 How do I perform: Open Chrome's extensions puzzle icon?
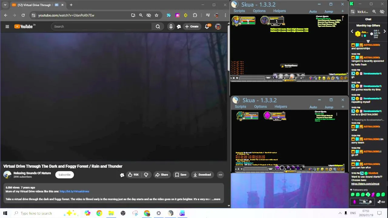coord(195,15)
